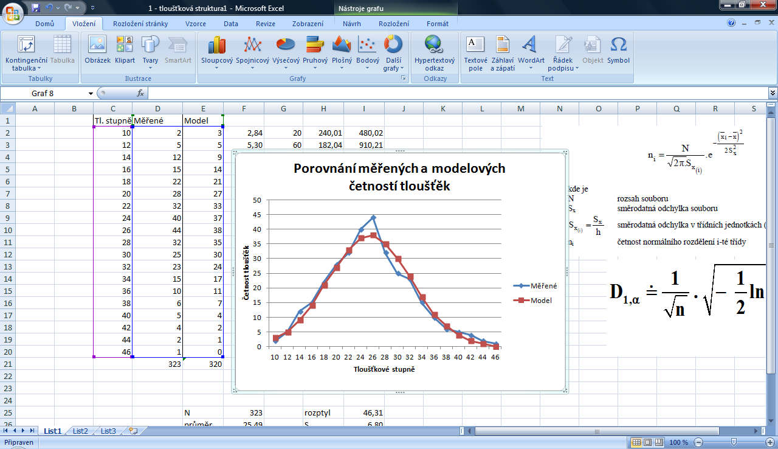Open the Customize Quick Access Toolbar dropdown
The height and width of the screenshot is (449, 778).
[92, 9]
